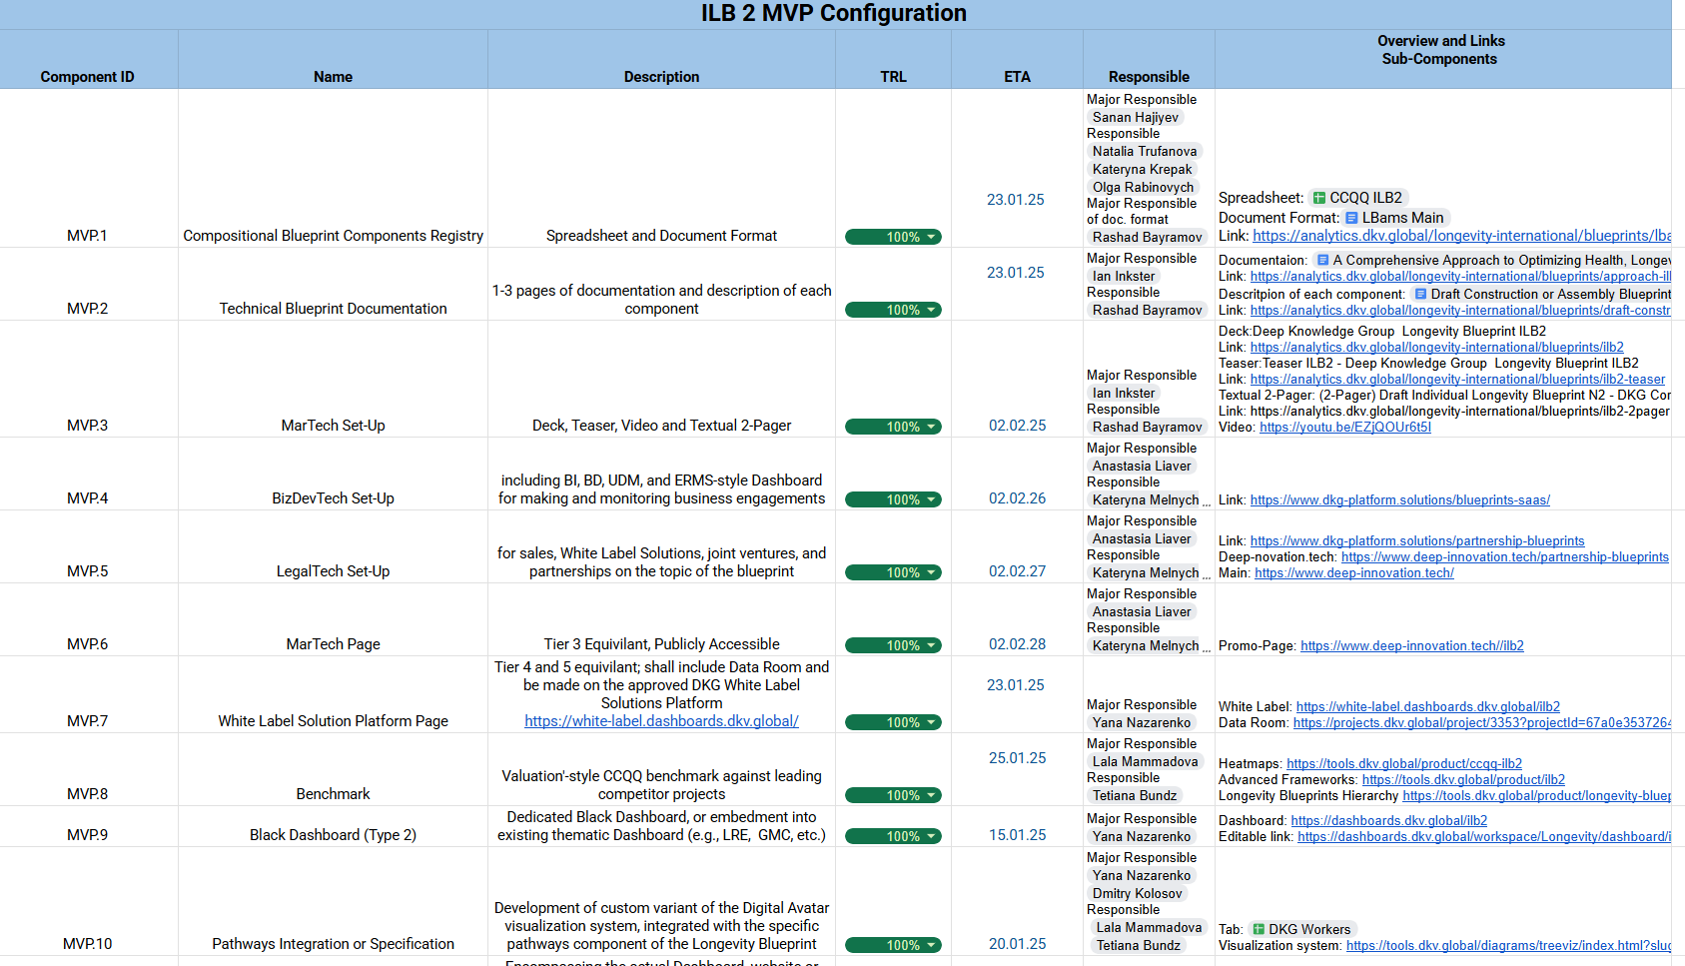Click the Olga Rabinovych people chip
1685x966 pixels.
click(x=1143, y=188)
